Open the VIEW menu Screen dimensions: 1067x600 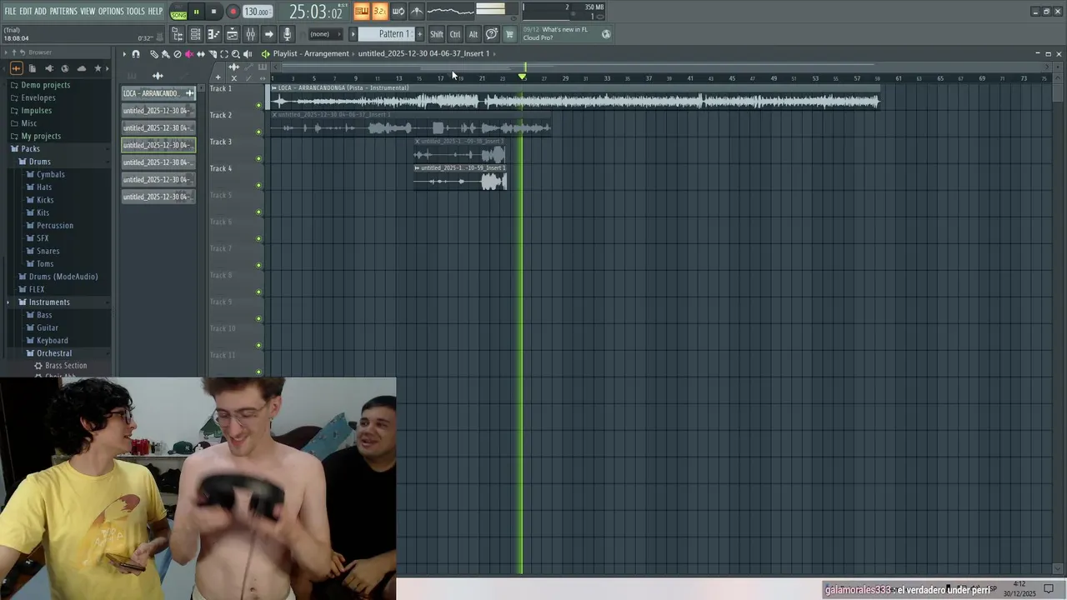(x=88, y=11)
